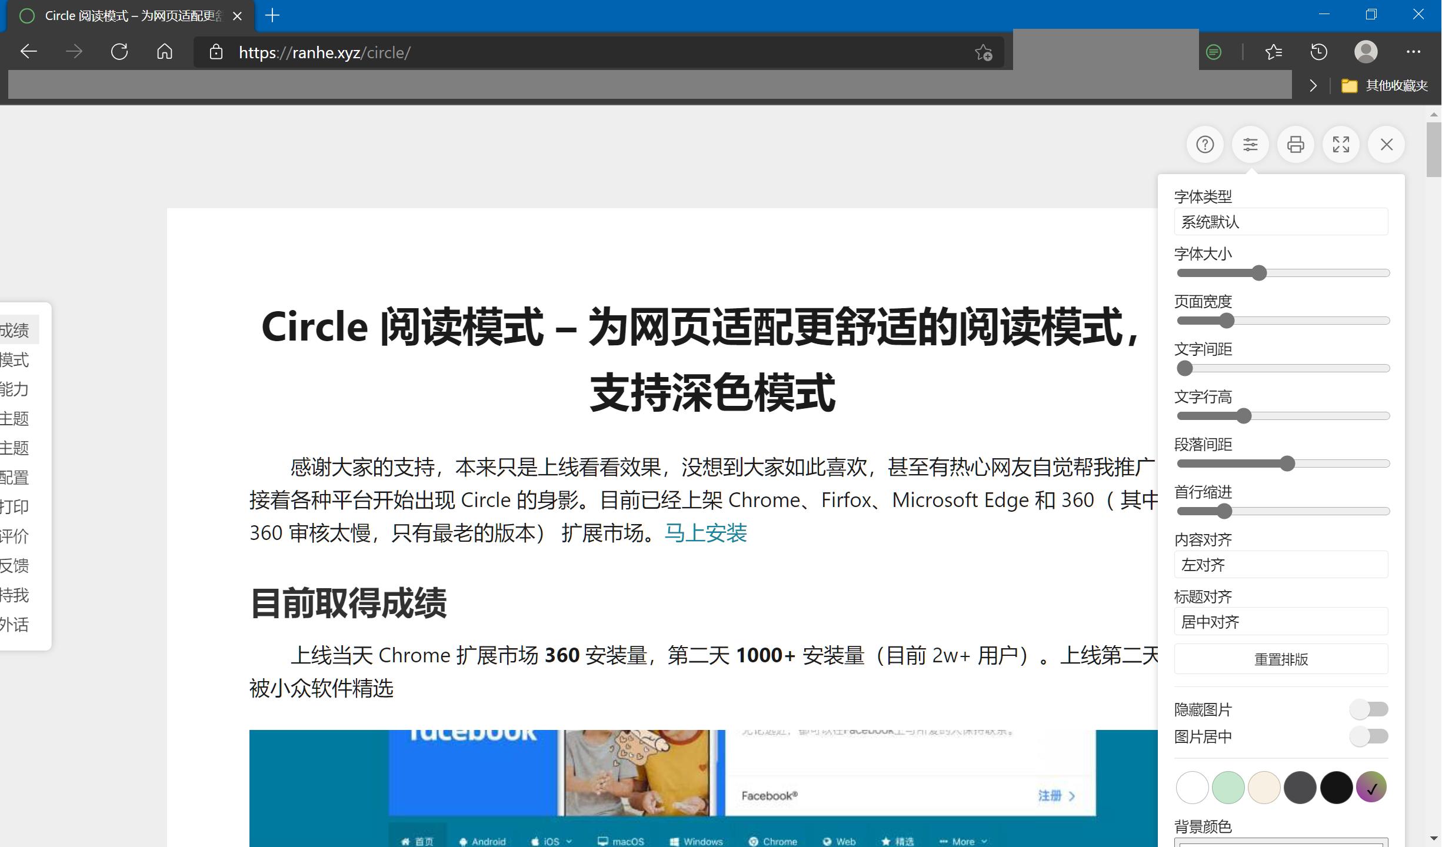Enter fullscreen with the expand icon
This screenshot has height=847, width=1442.
[1341, 145]
